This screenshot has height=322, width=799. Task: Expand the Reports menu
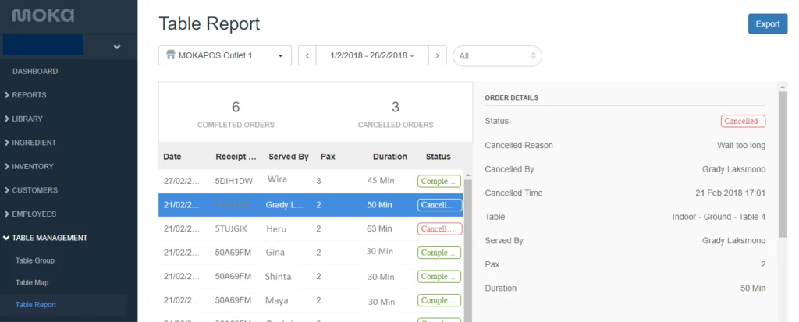[29, 95]
